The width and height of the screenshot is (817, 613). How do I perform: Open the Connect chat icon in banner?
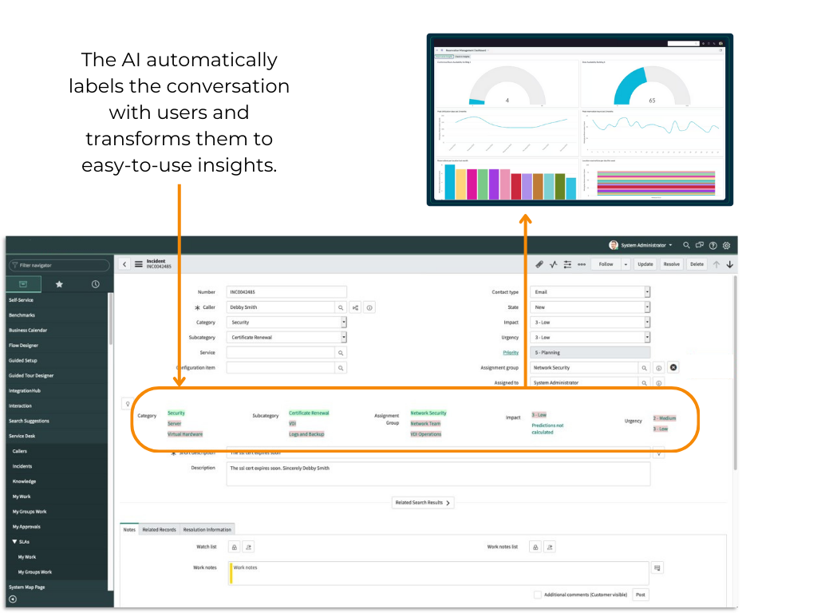pos(700,245)
